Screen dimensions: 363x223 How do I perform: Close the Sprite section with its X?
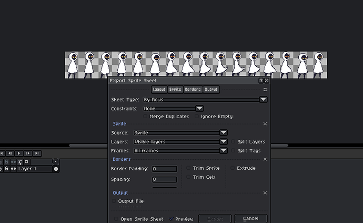(x=265, y=124)
